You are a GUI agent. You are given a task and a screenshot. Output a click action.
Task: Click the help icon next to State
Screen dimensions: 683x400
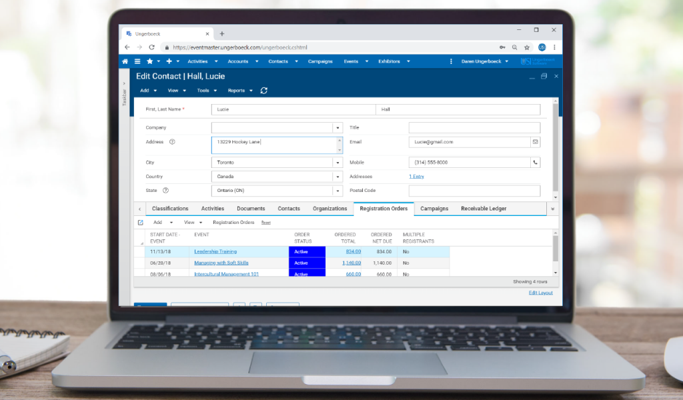point(166,191)
